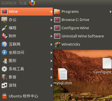Click the 编程 programming trowel icon

4,28
